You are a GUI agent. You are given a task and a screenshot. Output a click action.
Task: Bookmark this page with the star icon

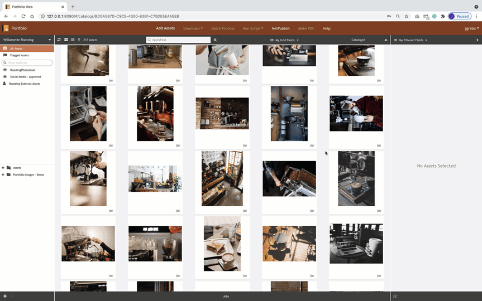tap(407, 16)
